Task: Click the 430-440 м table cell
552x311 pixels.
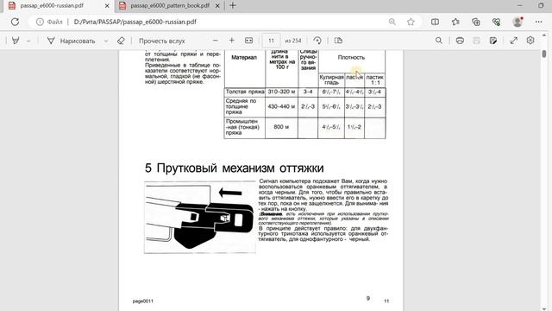Action: (x=281, y=106)
